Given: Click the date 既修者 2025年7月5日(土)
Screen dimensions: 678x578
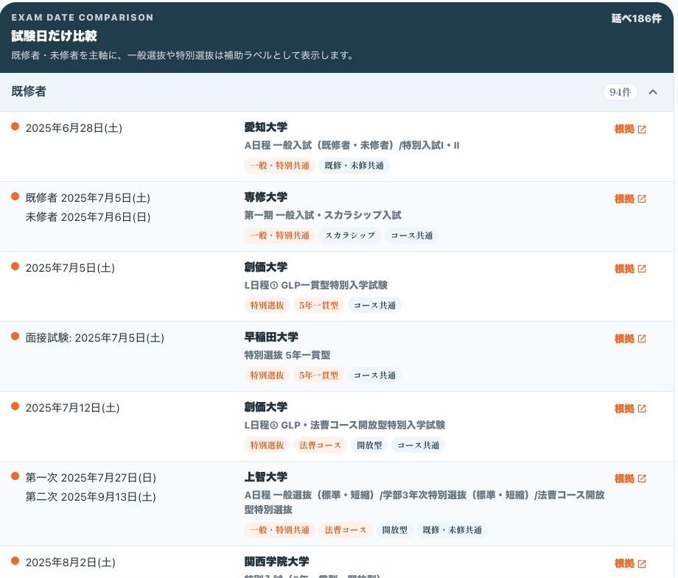Looking at the screenshot, I should (88, 198).
